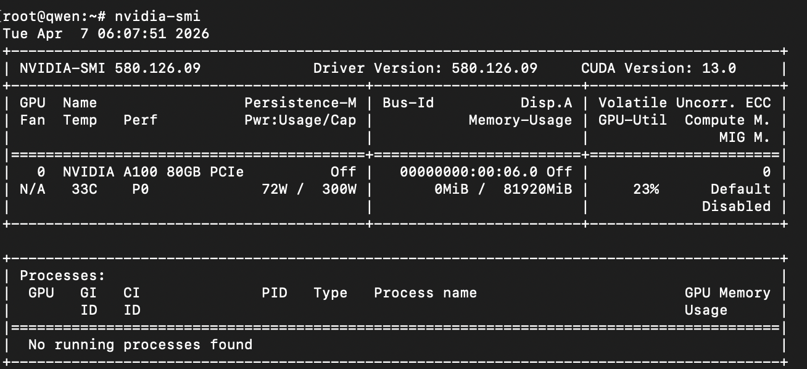Image resolution: width=807 pixels, height=369 pixels.
Task: Click the MIG M. header label
Action: (745, 137)
